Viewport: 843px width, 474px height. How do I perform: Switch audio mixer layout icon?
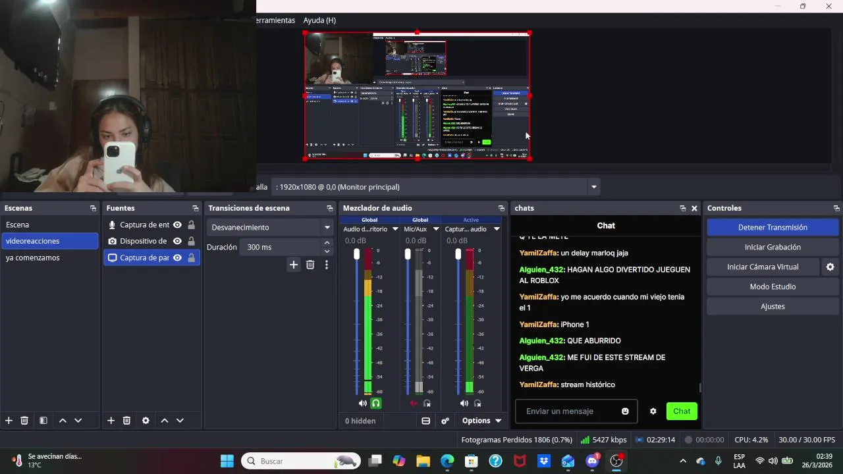point(425,421)
